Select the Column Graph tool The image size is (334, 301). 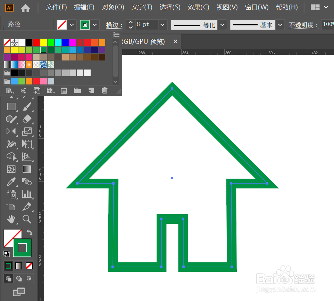pos(27,194)
